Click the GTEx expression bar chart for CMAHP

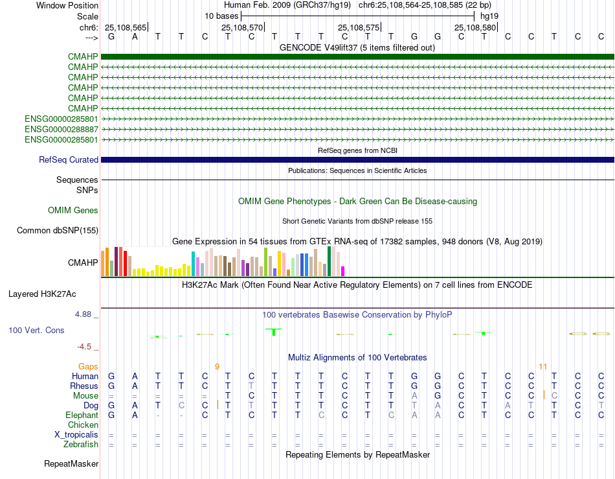tap(223, 261)
